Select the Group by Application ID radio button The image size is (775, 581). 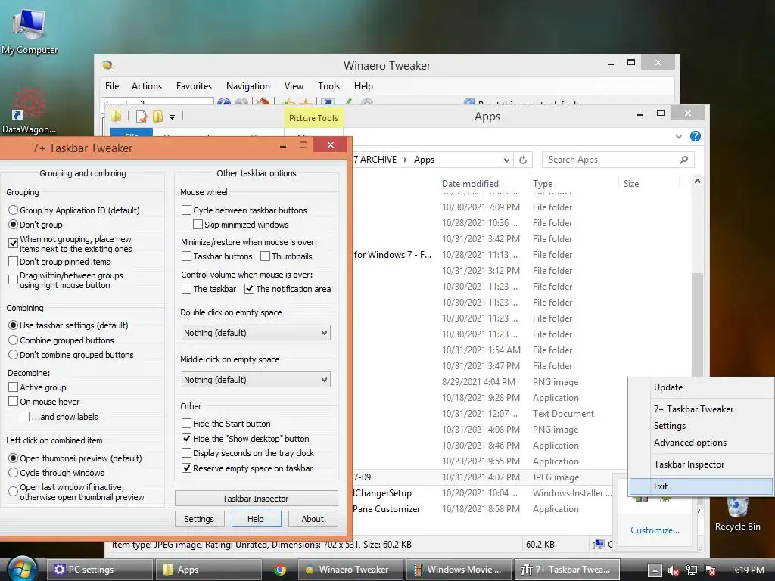pos(14,210)
